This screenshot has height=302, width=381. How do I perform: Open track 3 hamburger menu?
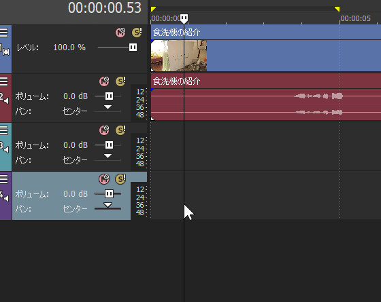4,130
